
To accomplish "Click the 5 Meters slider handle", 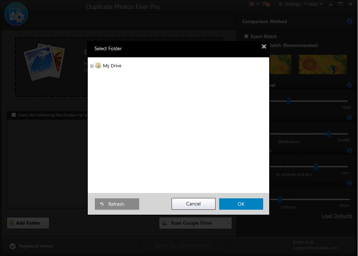I will tap(280, 199).
